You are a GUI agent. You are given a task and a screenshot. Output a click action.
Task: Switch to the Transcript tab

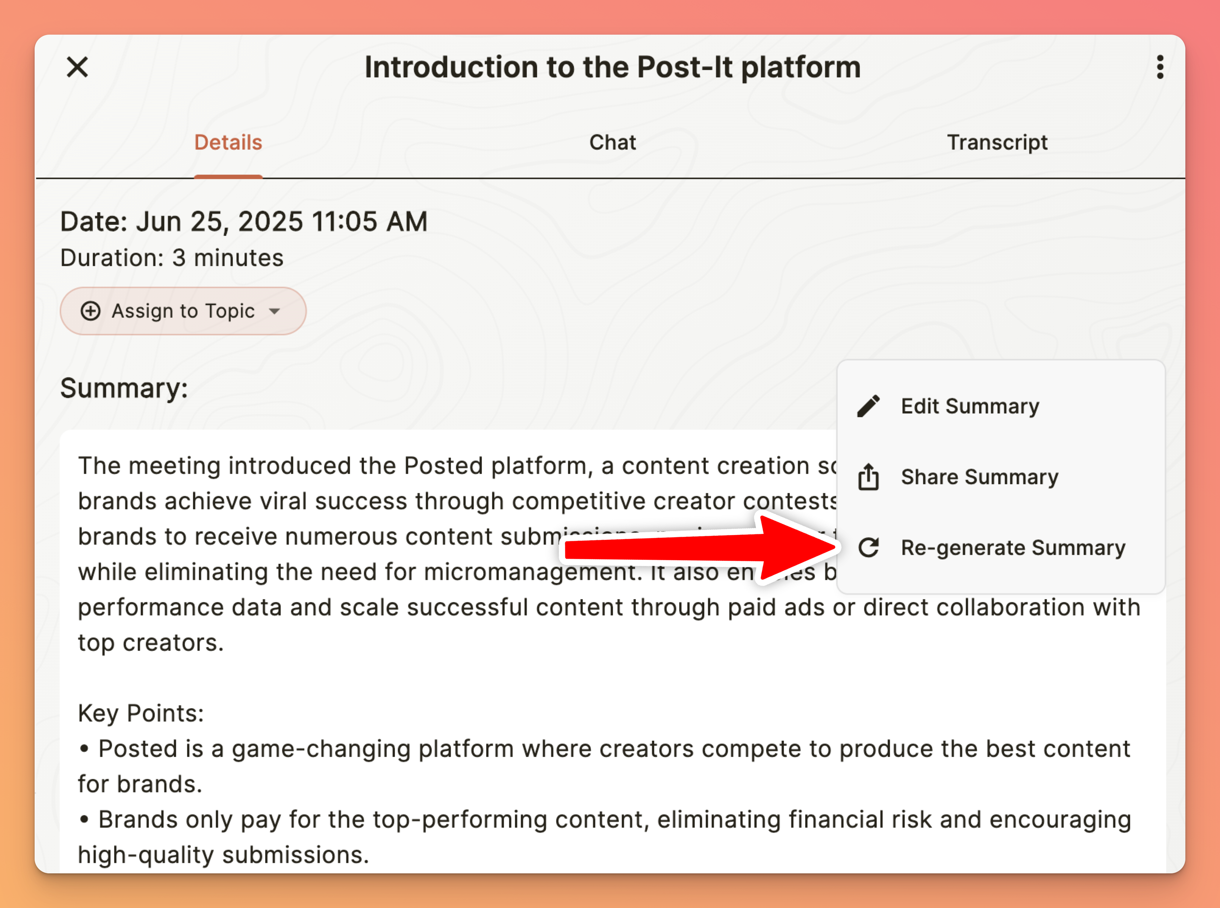tap(997, 142)
